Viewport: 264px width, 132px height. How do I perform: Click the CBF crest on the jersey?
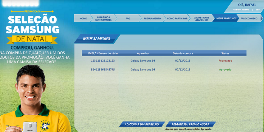[45, 126]
